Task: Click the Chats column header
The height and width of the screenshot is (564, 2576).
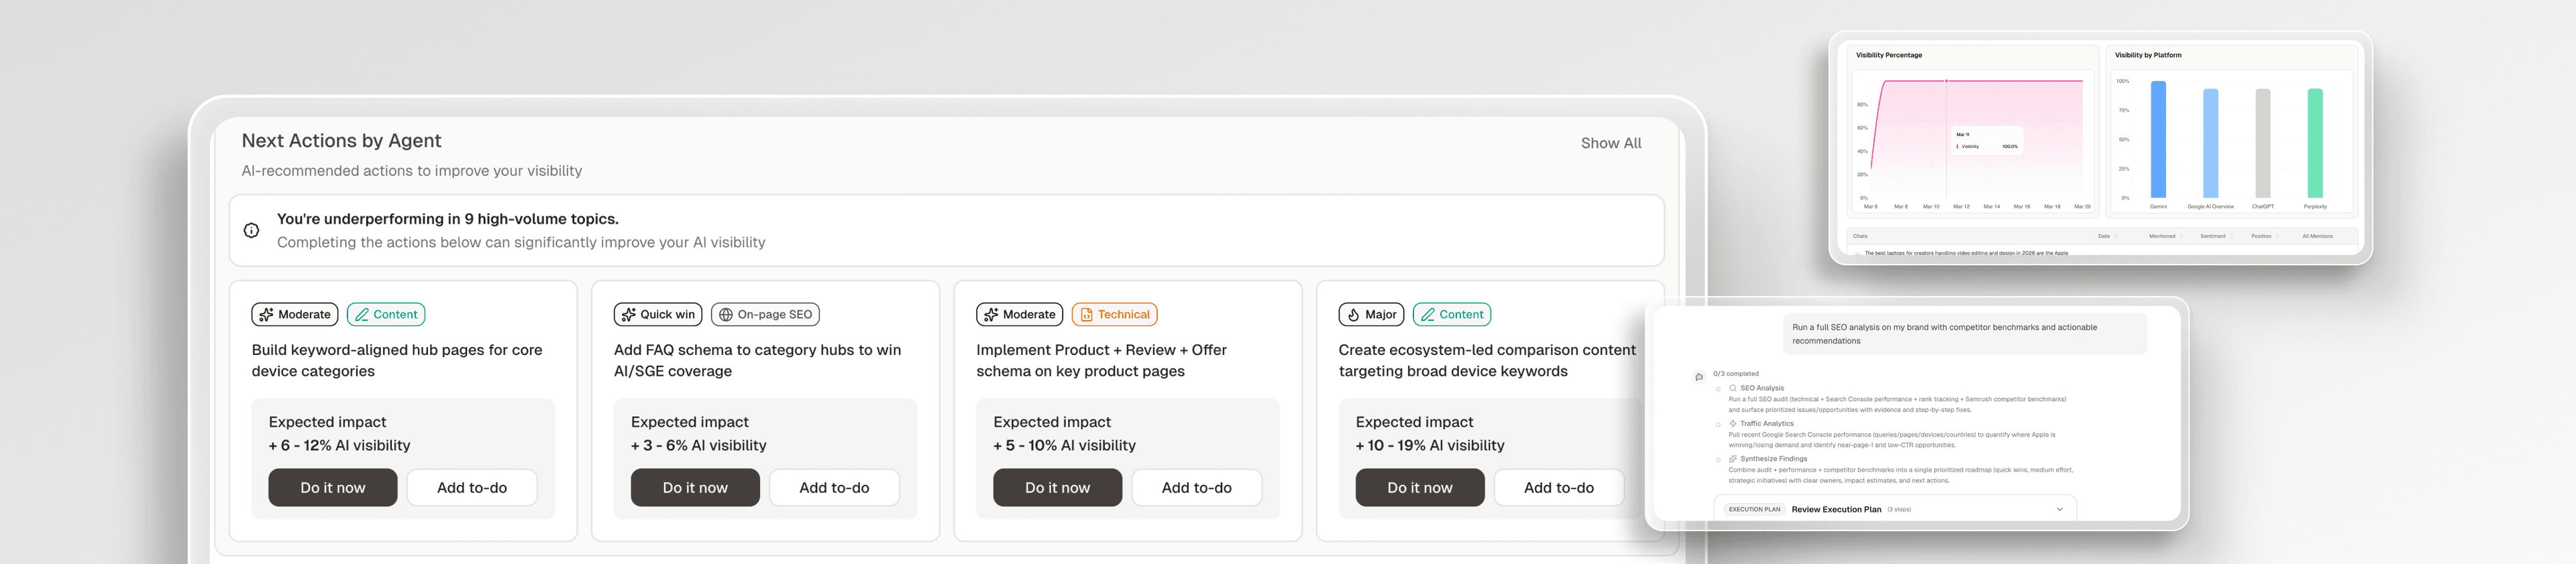Action: (x=1860, y=236)
